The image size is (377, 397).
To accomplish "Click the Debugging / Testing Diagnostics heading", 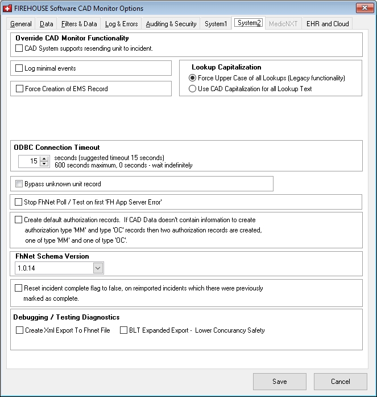I will click(x=67, y=317).
